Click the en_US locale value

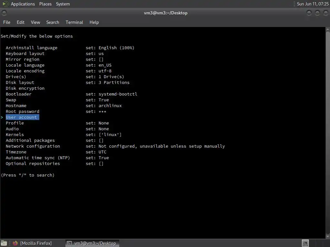105,65
